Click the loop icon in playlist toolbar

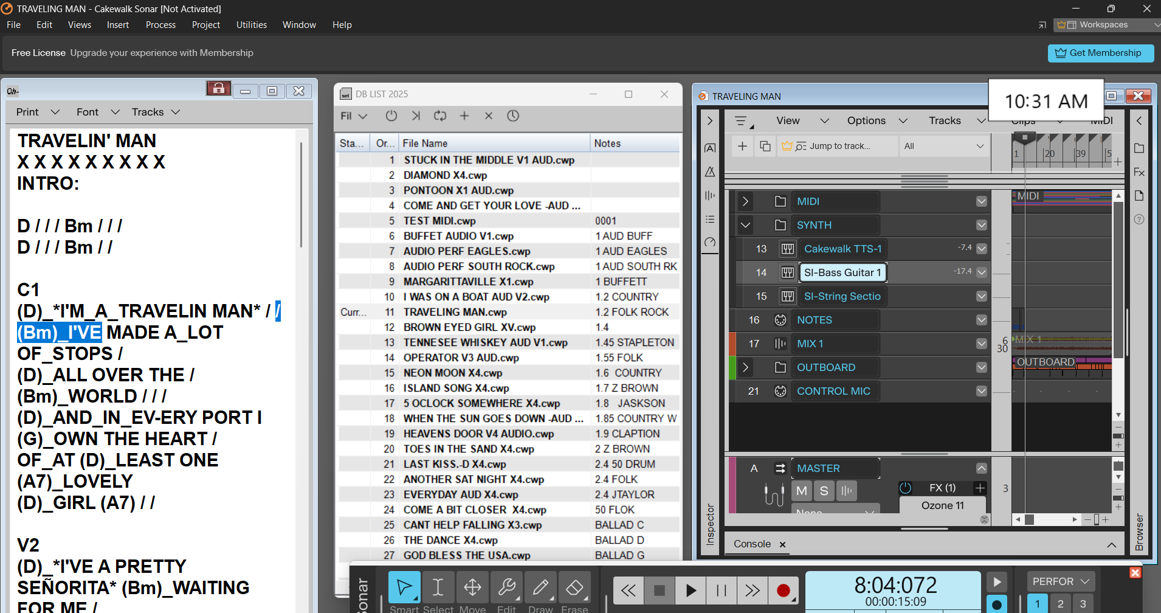(440, 116)
